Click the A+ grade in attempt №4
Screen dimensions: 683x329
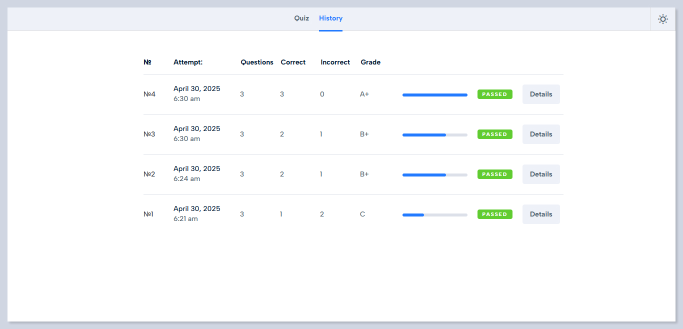tap(364, 94)
